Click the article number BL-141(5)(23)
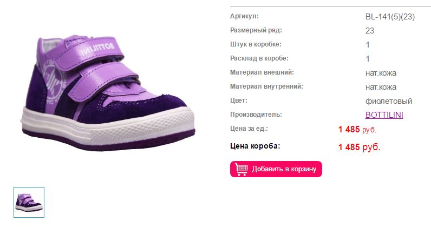 [390, 17]
